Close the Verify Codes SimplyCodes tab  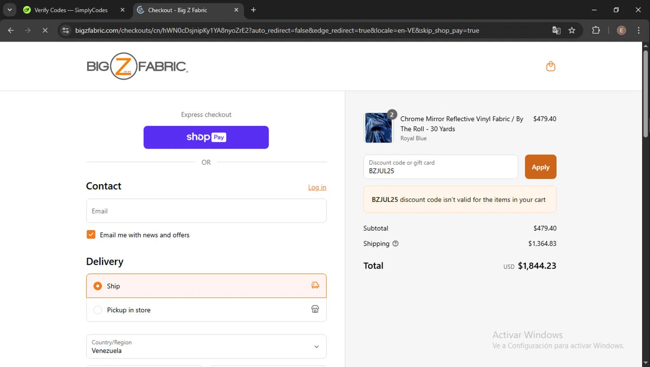[123, 10]
